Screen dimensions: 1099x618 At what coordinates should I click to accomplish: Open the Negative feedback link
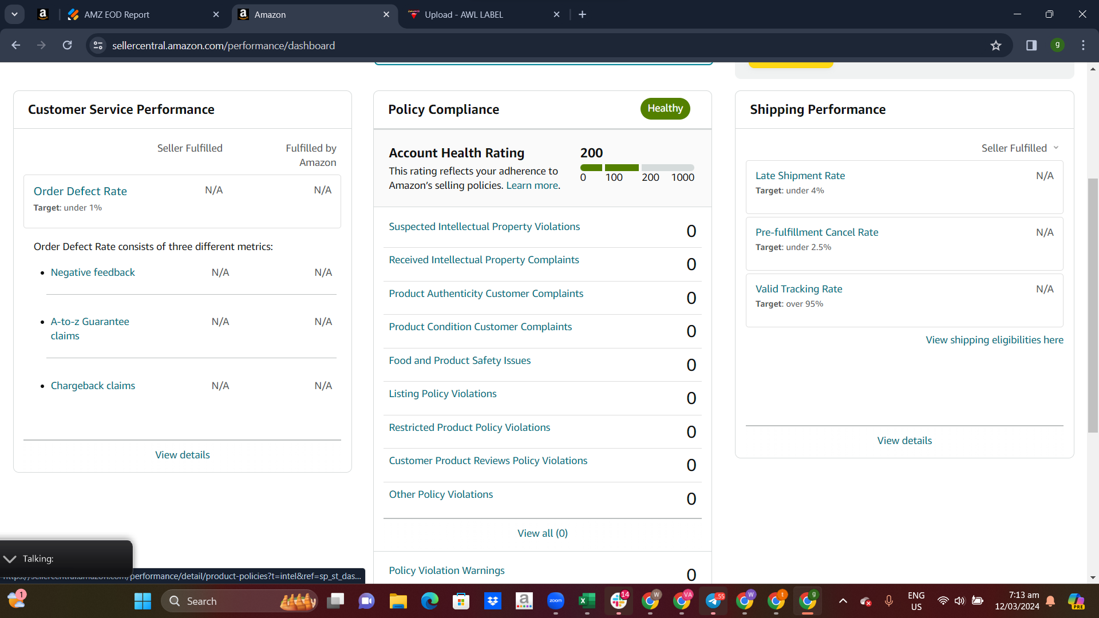[x=93, y=272]
